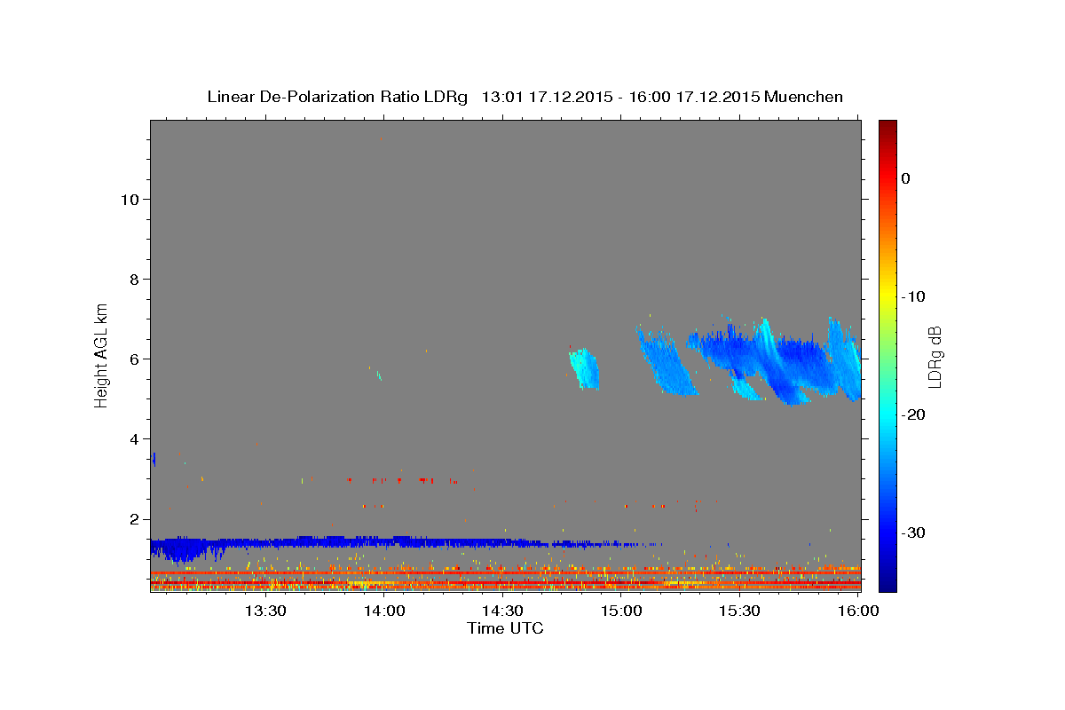Click the height tick label 4
The image size is (1065, 710).
click(x=133, y=438)
